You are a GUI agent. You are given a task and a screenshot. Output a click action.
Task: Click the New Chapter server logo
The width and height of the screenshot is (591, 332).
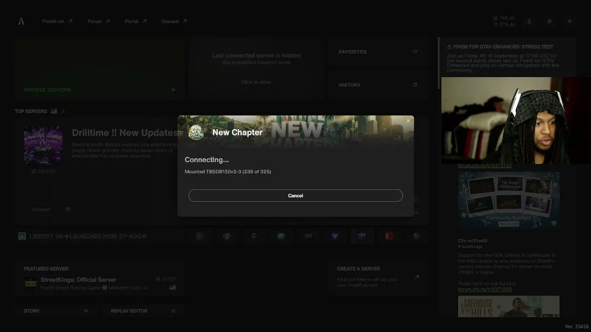196,132
